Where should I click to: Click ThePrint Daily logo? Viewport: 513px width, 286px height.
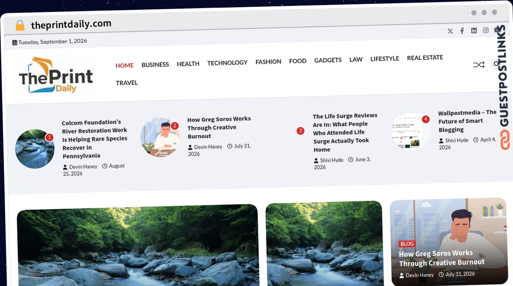[x=56, y=75]
